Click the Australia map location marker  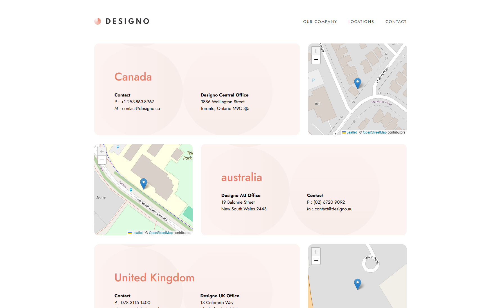(x=143, y=183)
